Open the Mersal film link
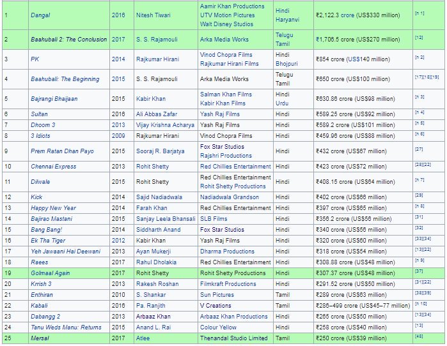Viewport: 447px width, 346px height. pyautogui.click(x=40, y=338)
